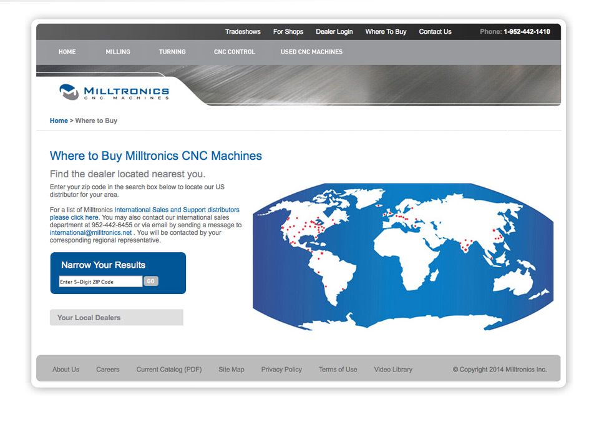This screenshot has height=437, width=599.
Task: Open Video Library link
Action: [x=393, y=370]
